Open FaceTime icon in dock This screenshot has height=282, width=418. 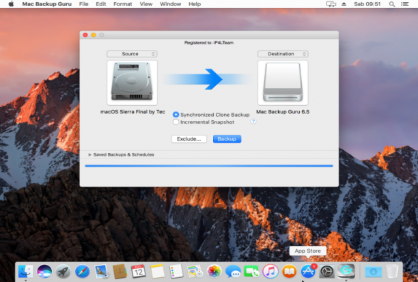[251, 271]
